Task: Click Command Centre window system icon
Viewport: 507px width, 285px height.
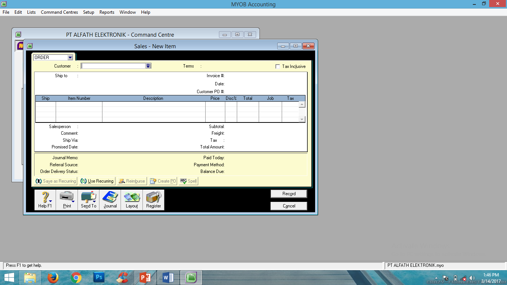Action: [x=18, y=35]
